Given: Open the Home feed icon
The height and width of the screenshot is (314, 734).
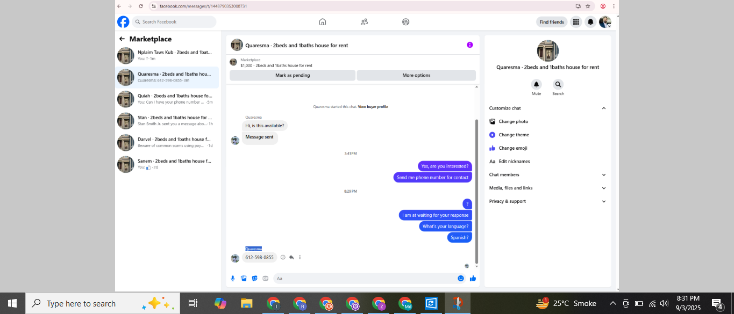Looking at the screenshot, I should pos(323,22).
